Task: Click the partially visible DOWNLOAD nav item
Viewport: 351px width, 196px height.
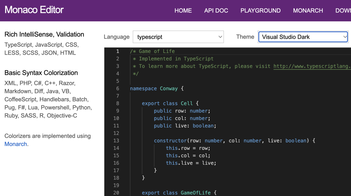Action: (x=343, y=11)
